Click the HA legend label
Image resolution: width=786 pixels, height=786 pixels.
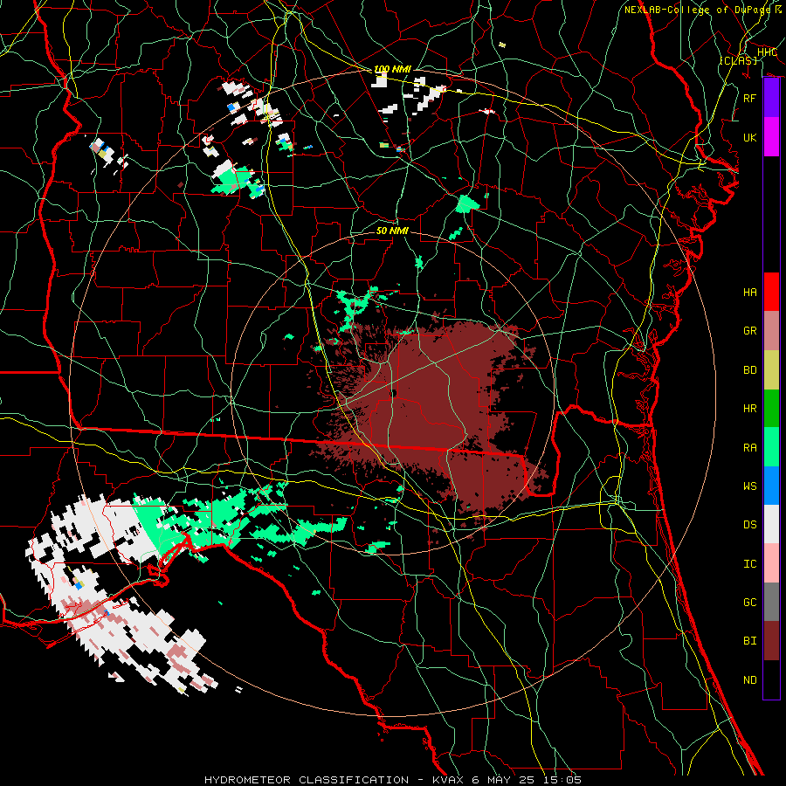[x=750, y=292]
